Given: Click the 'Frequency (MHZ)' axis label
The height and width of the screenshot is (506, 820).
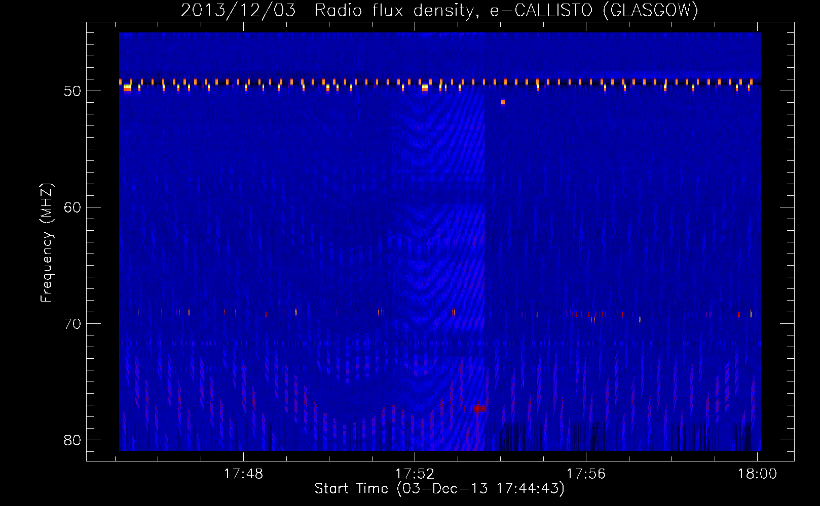Looking at the screenshot, I should click(x=46, y=243).
